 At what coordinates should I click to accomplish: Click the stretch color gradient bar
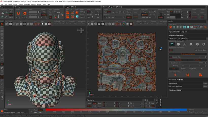click(115, 110)
